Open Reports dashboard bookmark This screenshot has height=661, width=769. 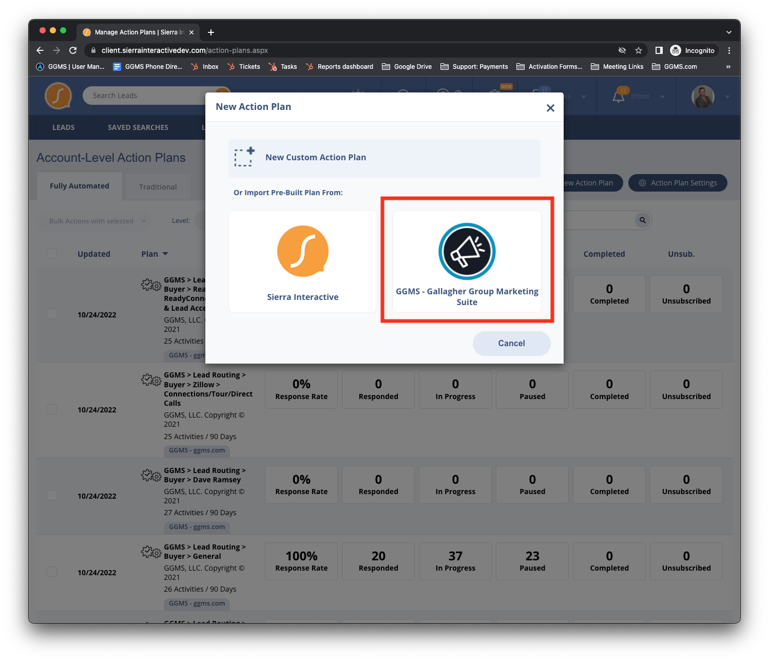click(x=339, y=67)
